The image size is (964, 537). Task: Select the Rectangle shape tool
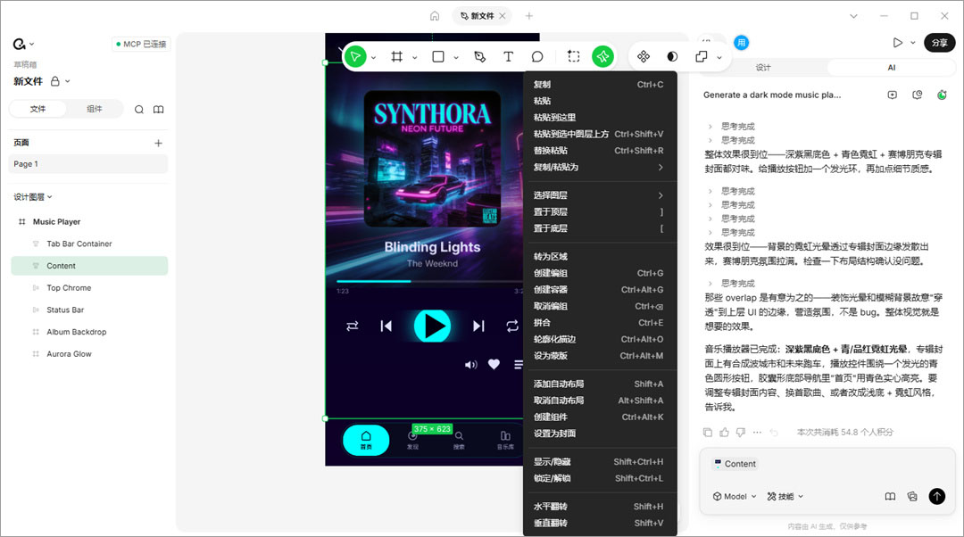point(438,56)
